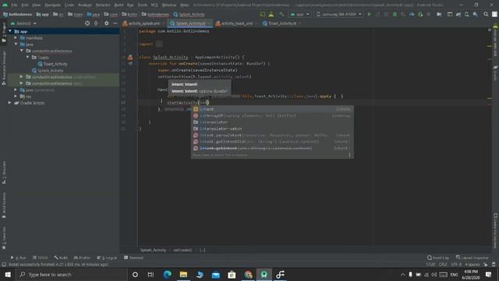499x281 pixels.
Task: Expand Gradle Scripts node
Action: [x=10, y=103]
